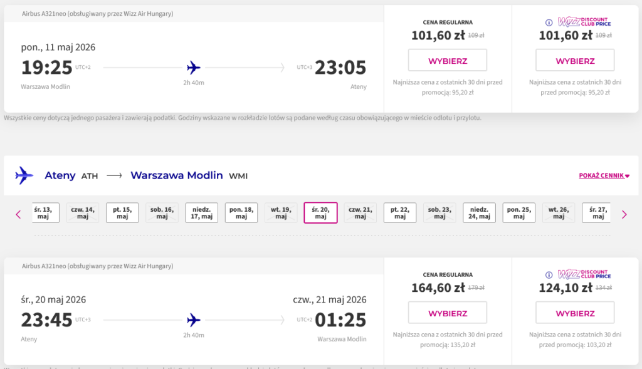Screen dimensions: 642x369
Task: Click the wt. 26, maj date tab
Action: [558, 213]
